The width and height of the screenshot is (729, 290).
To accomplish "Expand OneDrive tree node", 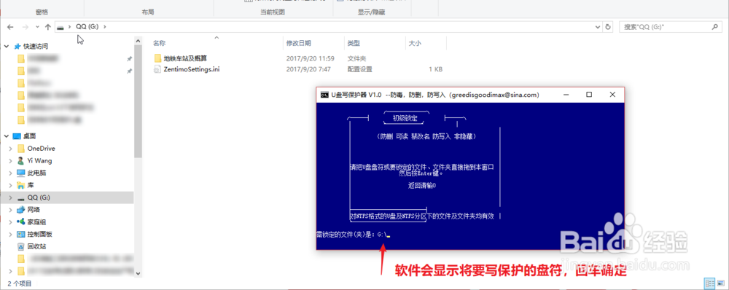I will [11, 149].
